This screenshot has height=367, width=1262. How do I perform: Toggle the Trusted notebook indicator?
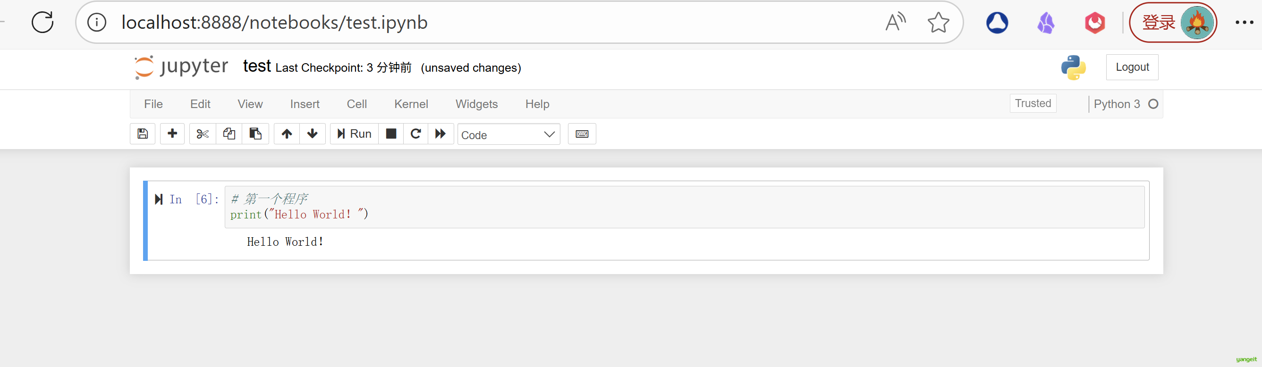coord(1033,104)
